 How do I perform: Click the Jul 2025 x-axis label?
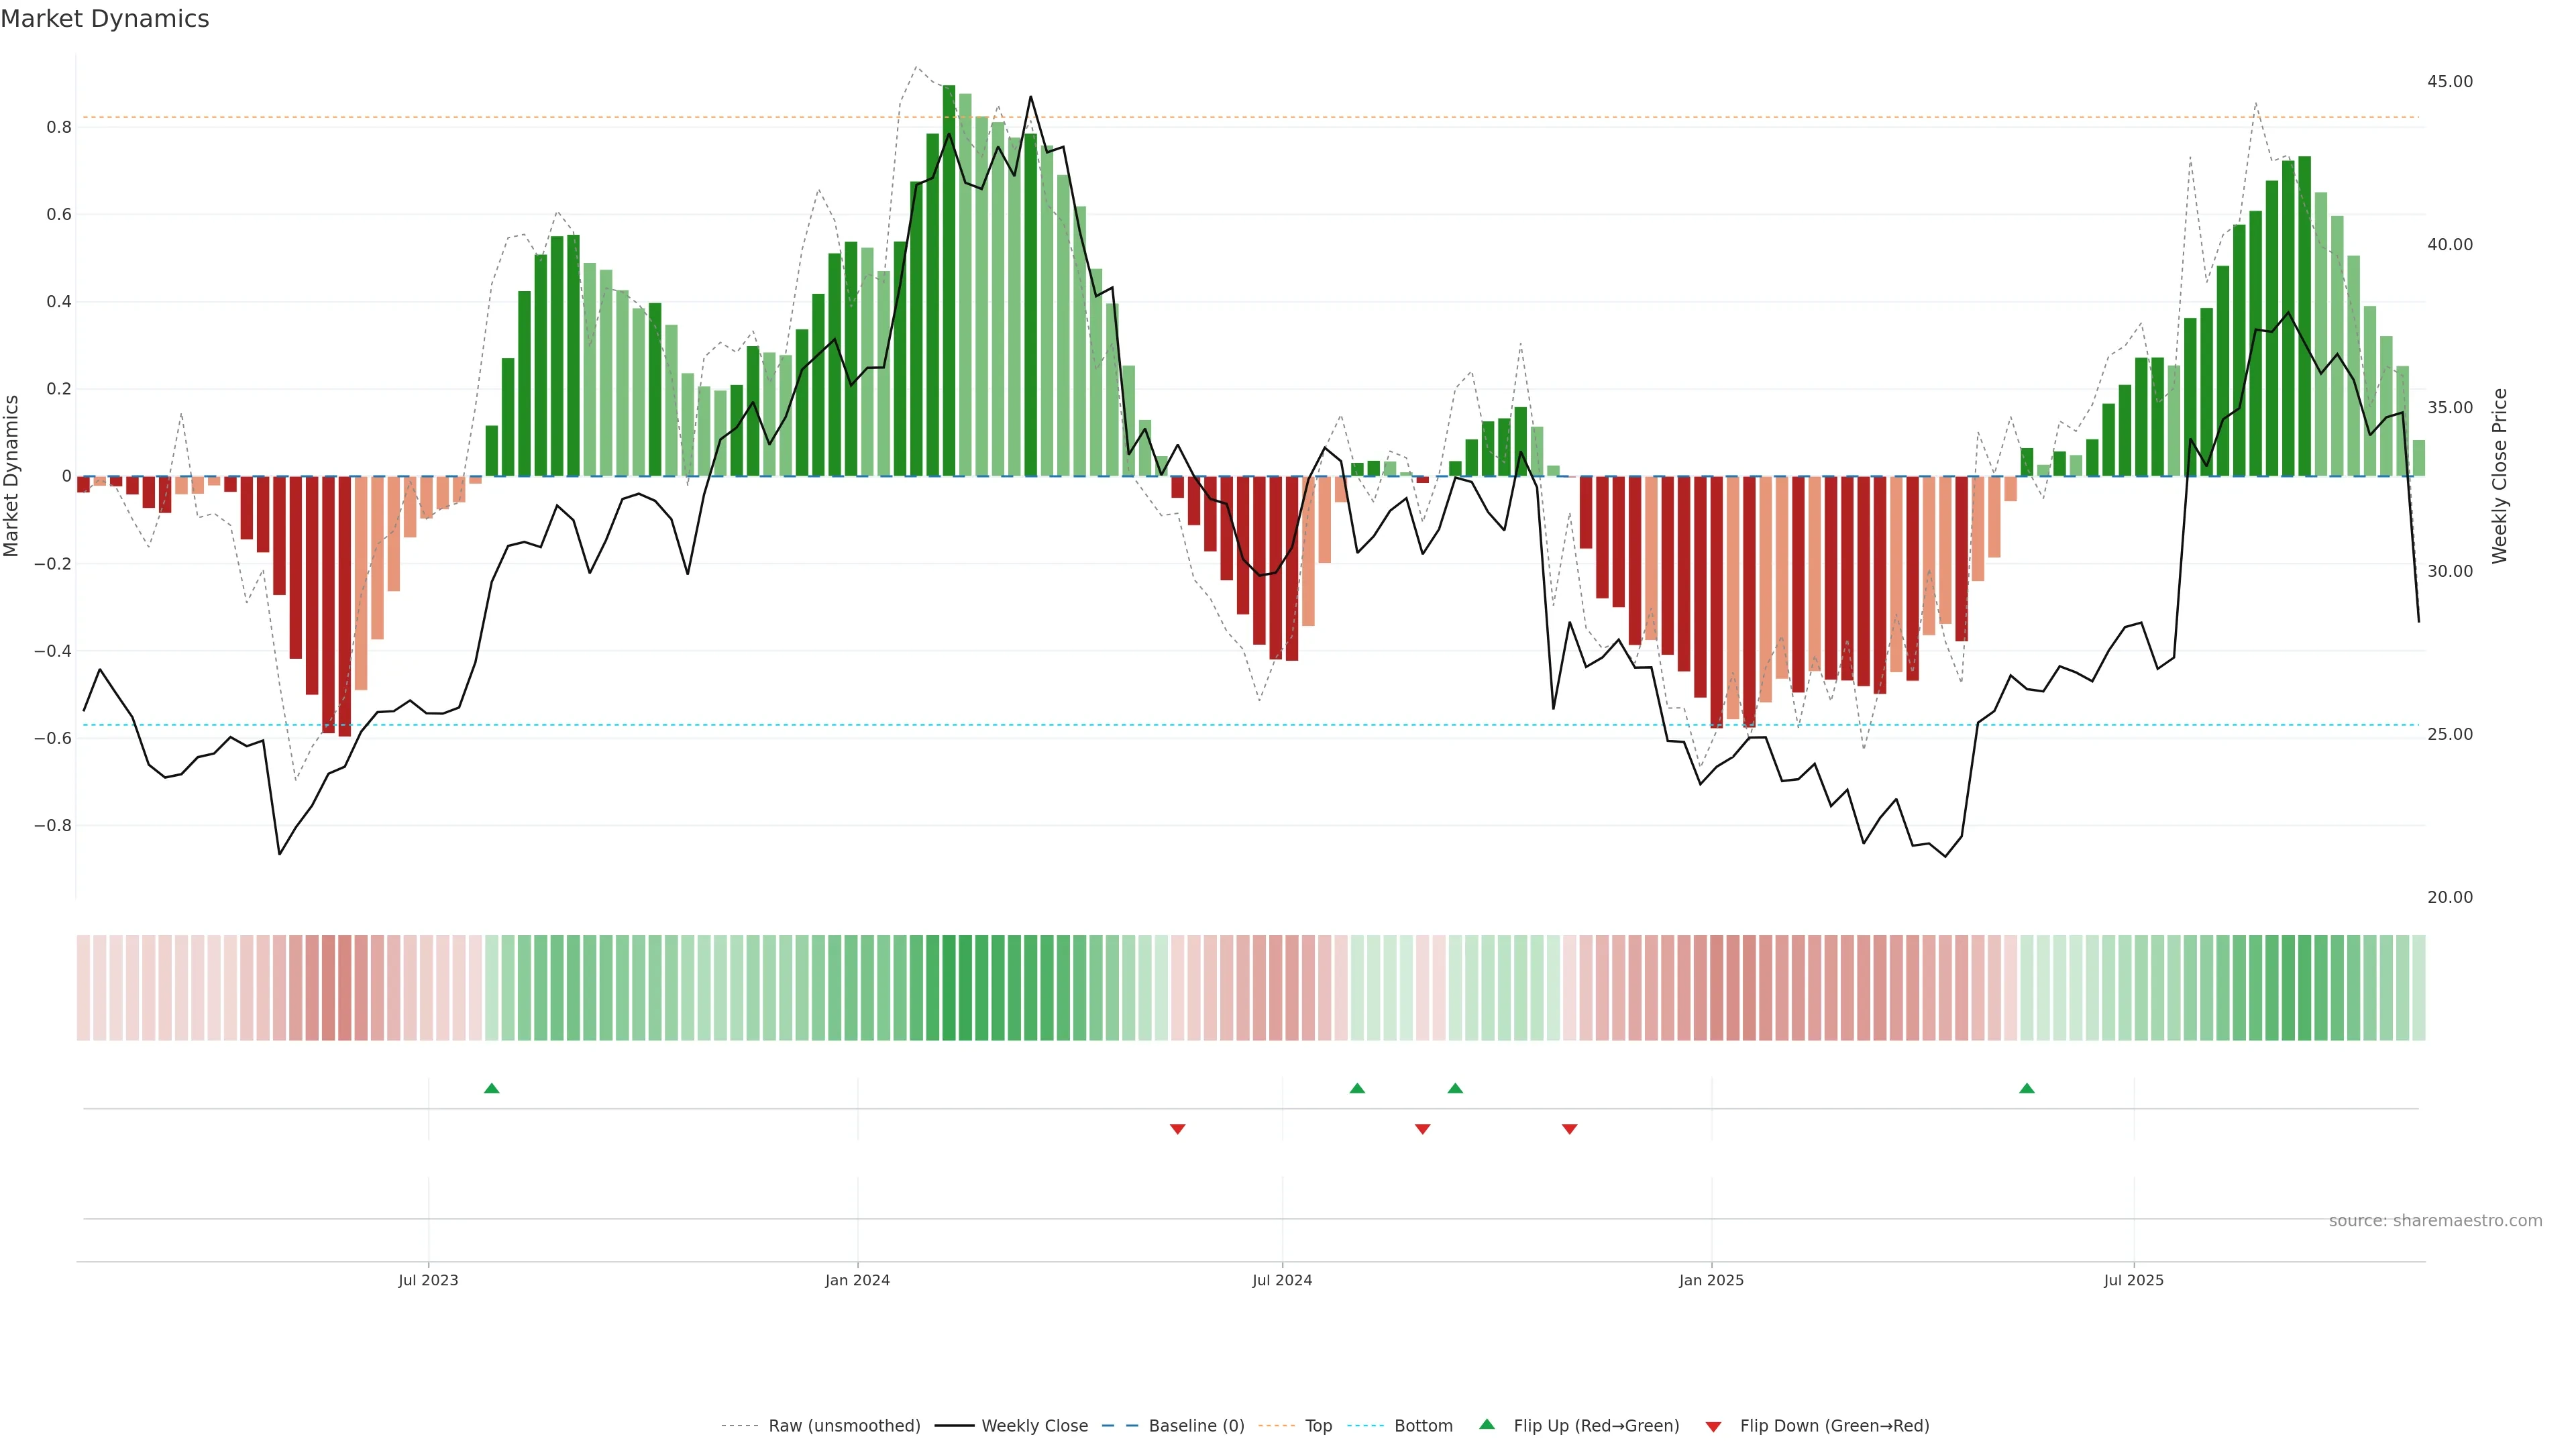pyautogui.click(x=2133, y=1280)
